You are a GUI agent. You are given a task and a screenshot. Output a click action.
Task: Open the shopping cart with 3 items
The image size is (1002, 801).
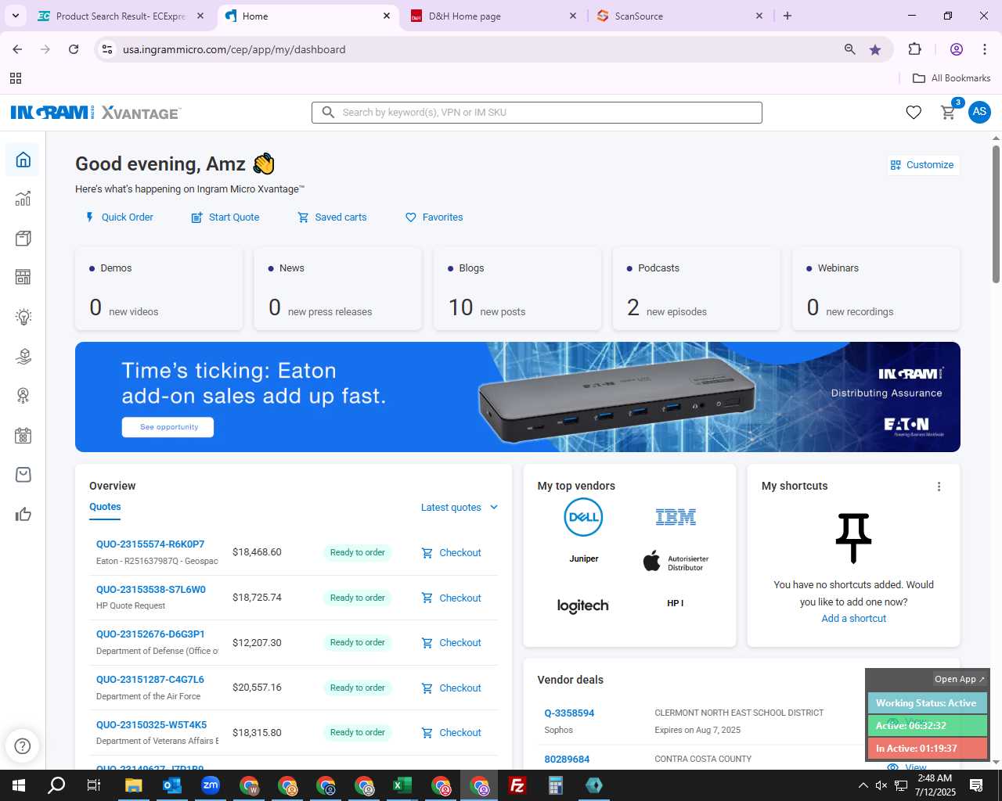(x=949, y=113)
